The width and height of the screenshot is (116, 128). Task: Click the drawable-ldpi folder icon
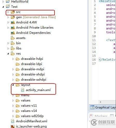click(18, 64)
